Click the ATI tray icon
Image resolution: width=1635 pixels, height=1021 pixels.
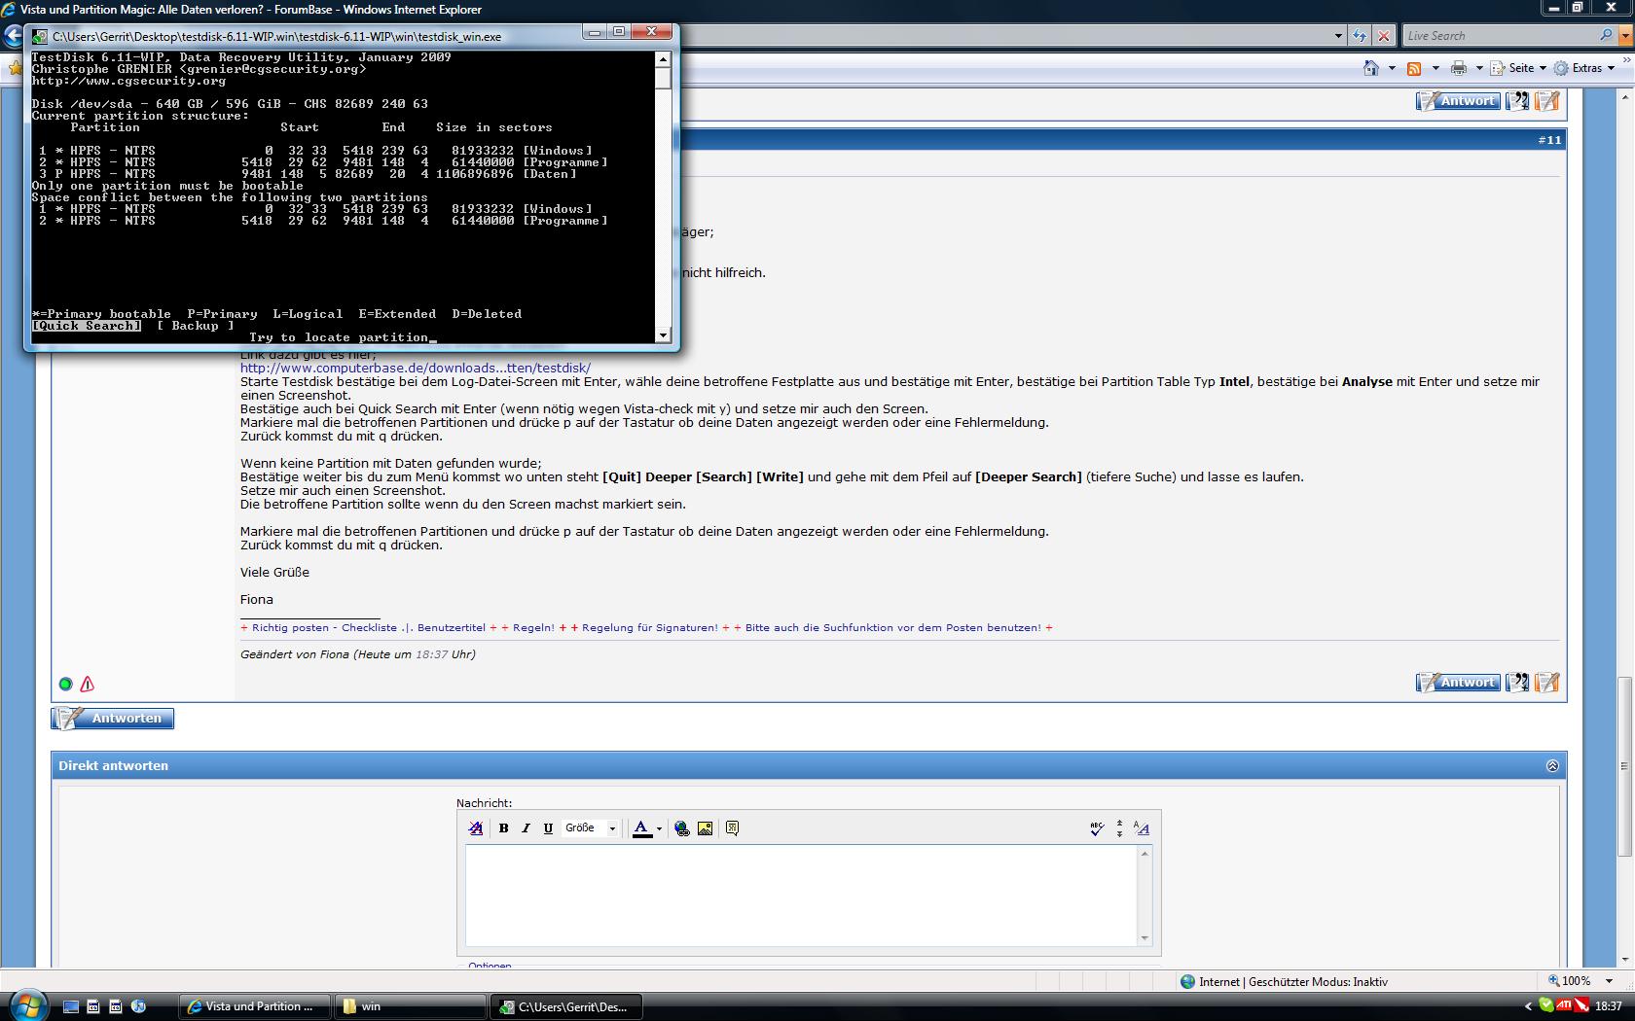(x=1564, y=1005)
